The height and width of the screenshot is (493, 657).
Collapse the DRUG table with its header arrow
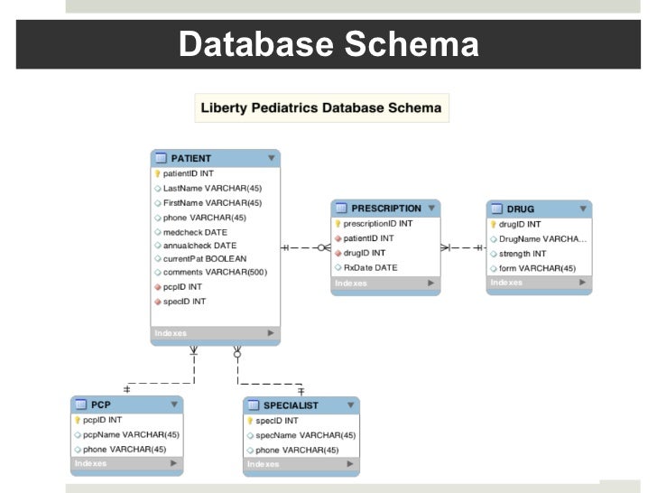pyautogui.click(x=583, y=209)
